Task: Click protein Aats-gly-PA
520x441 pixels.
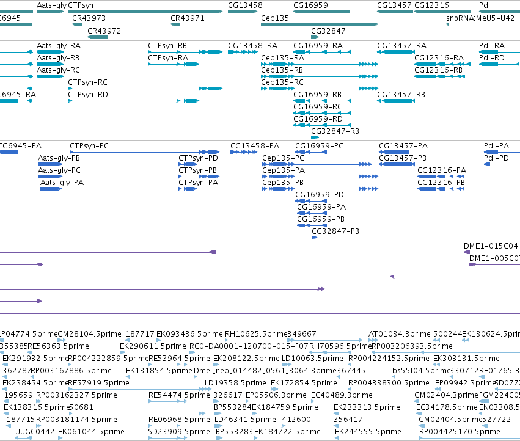Action: pos(51,189)
